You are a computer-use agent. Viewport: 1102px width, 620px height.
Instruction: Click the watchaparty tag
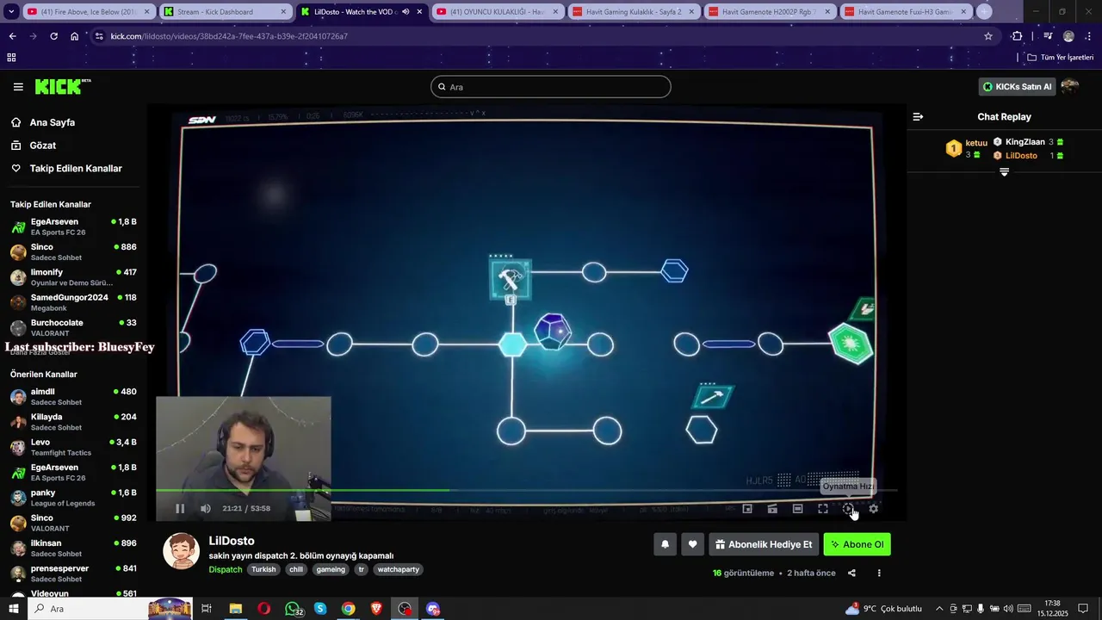pos(398,569)
